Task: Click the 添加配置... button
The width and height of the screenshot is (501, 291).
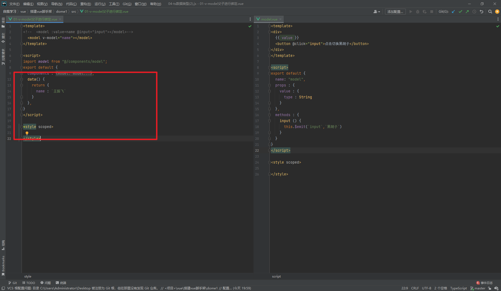Action: pos(395,12)
